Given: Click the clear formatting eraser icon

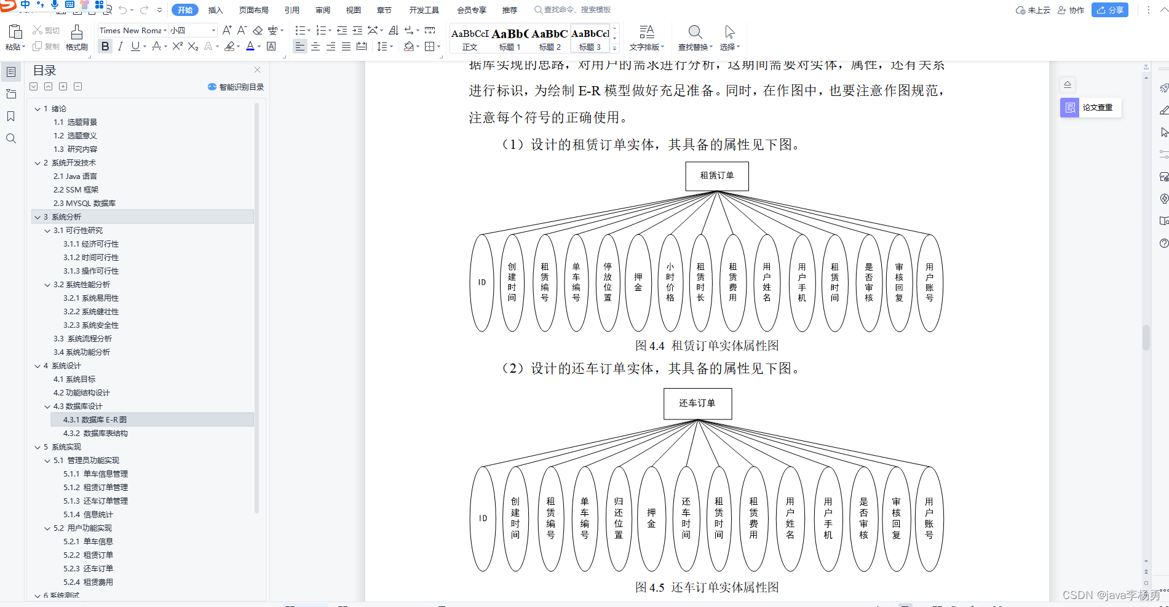Looking at the screenshot, I should pyautogui.click(x=258, y=30).
